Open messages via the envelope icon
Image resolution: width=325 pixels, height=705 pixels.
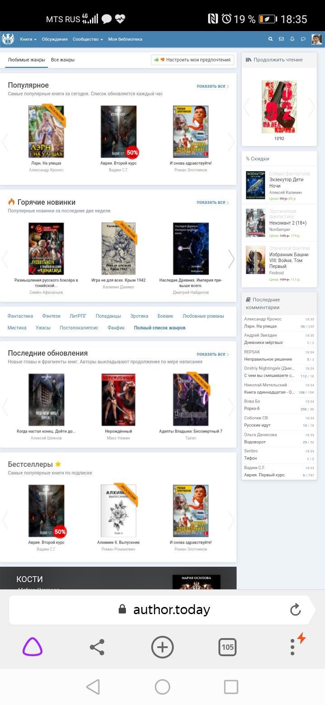(281, 39)
